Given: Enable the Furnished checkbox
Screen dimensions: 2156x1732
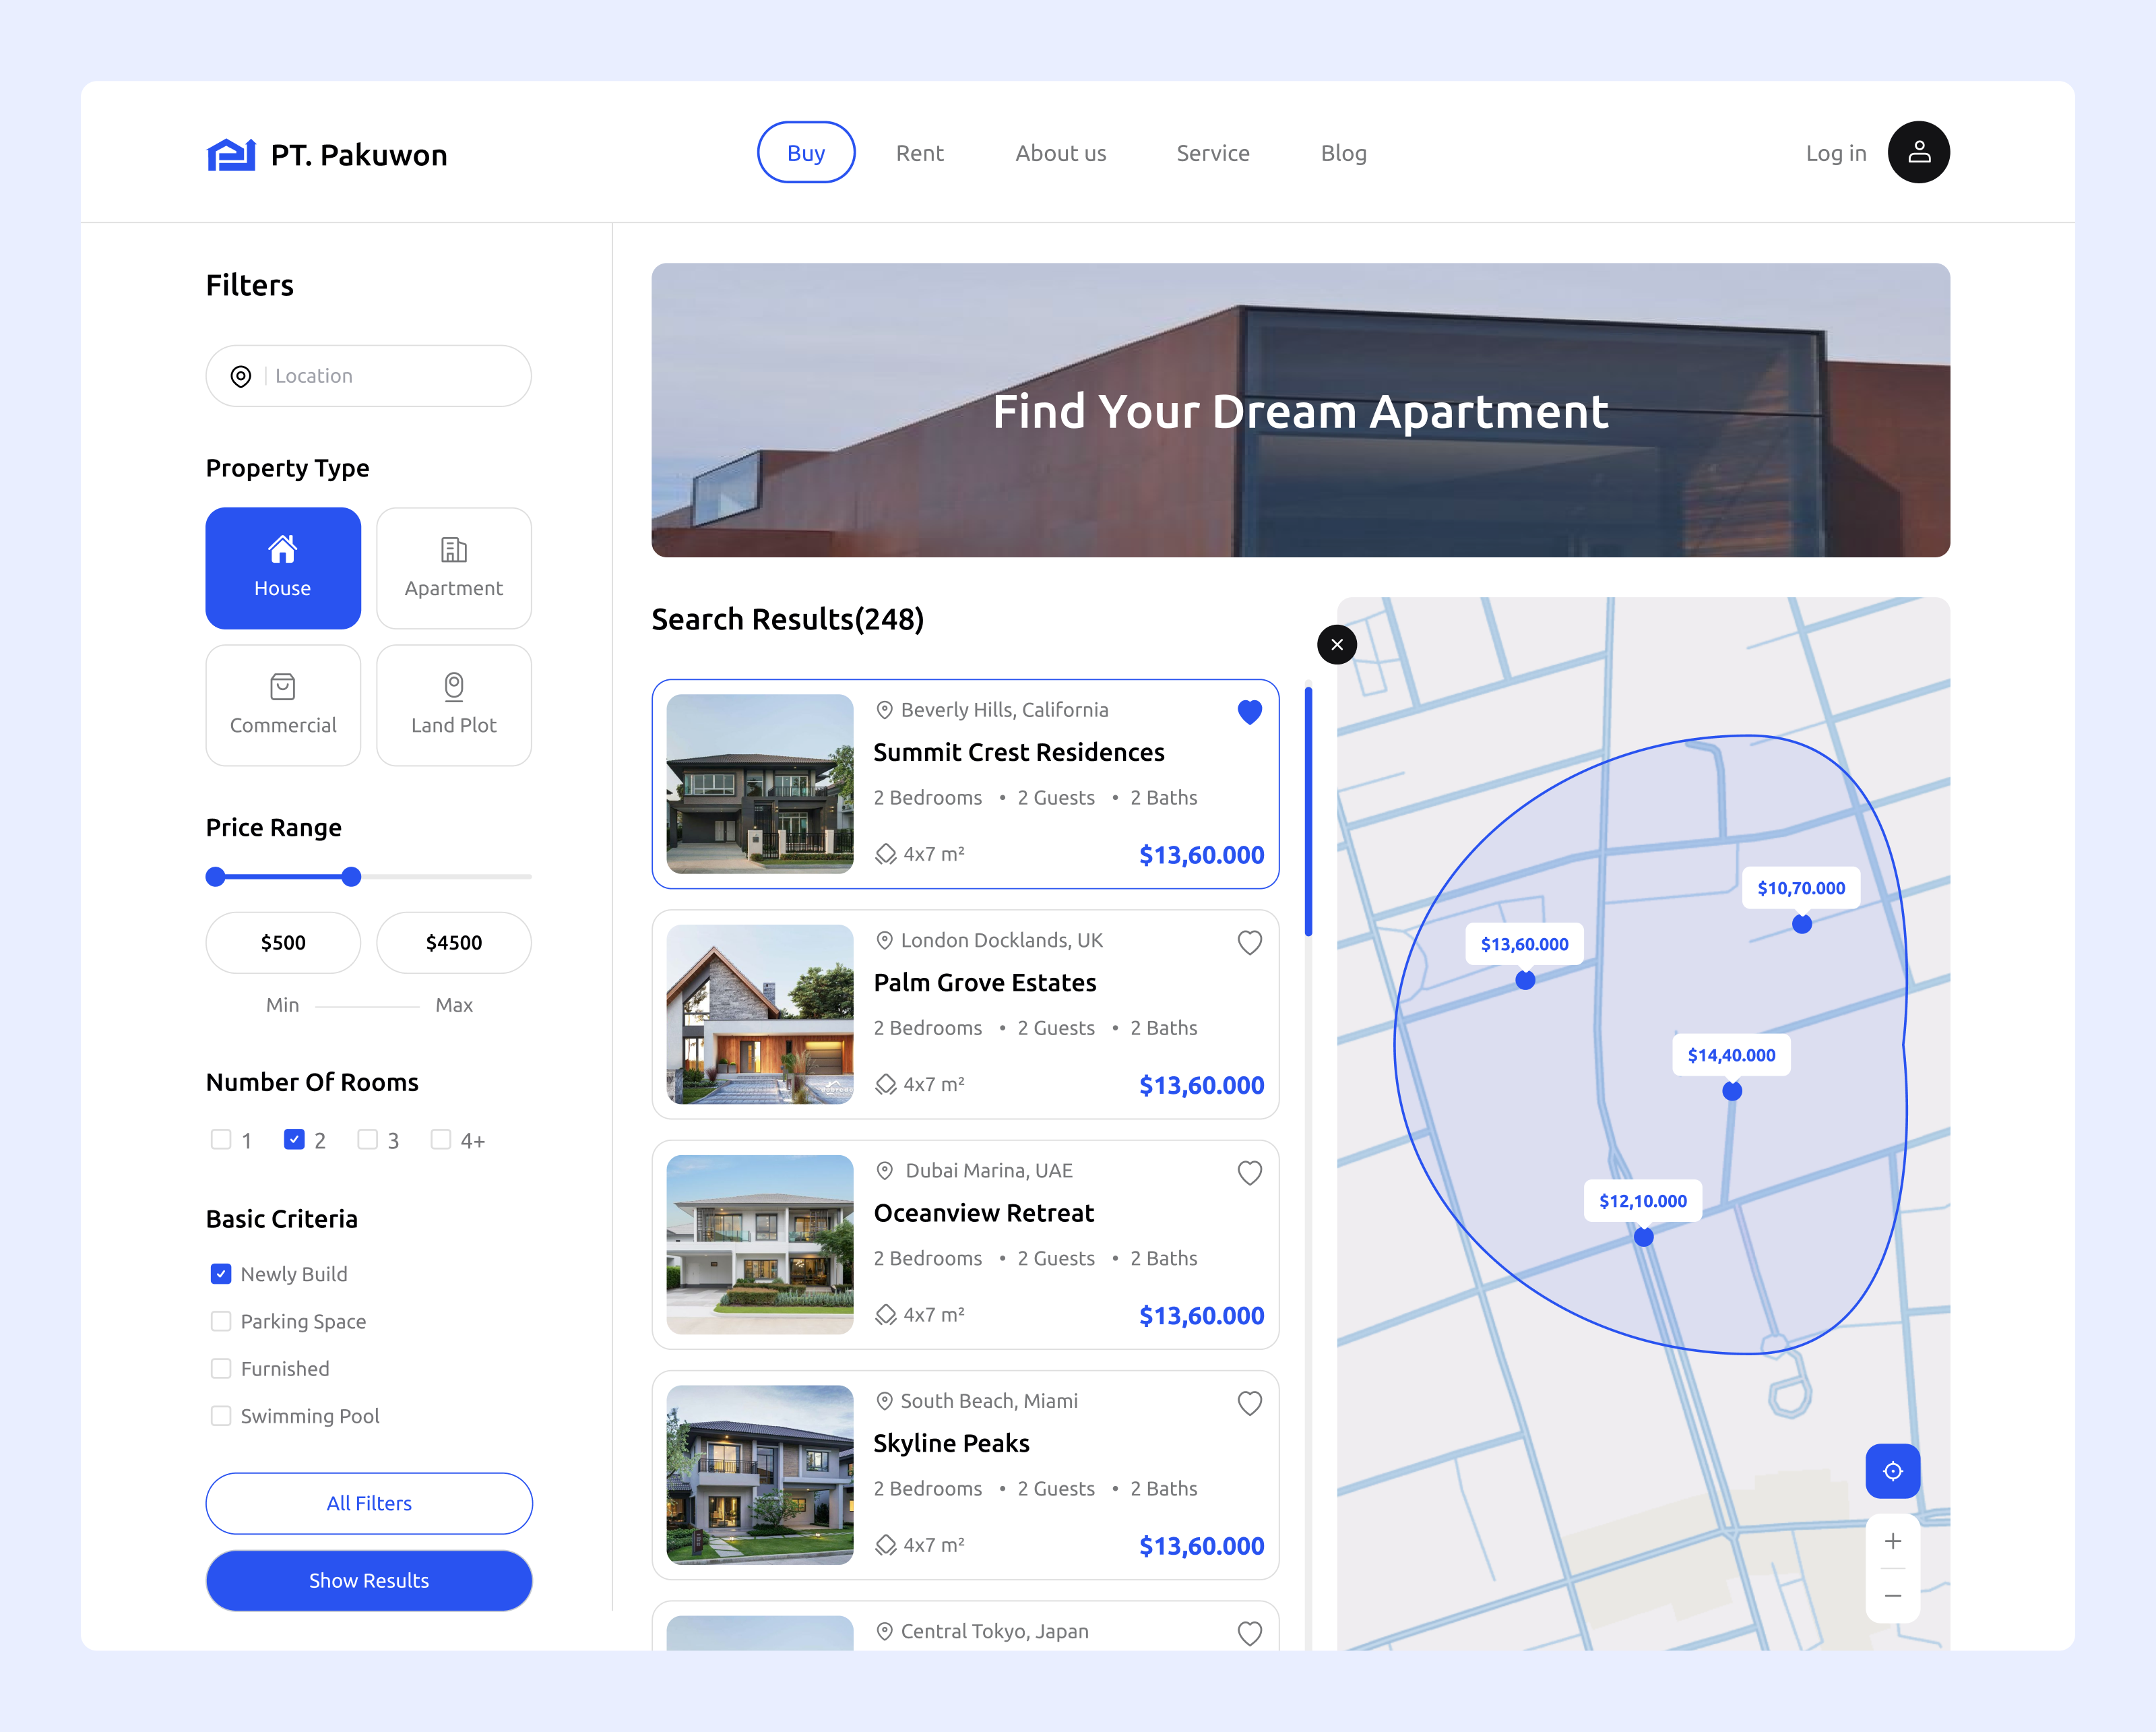Looking at the screenshot, I should click(220, 1368).
